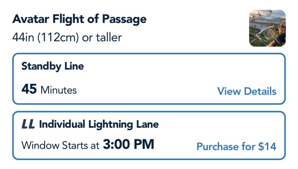Screen dimensions: 298x169
Task: Tap View Details for Standby Line
Action: [x=246, y=91]
